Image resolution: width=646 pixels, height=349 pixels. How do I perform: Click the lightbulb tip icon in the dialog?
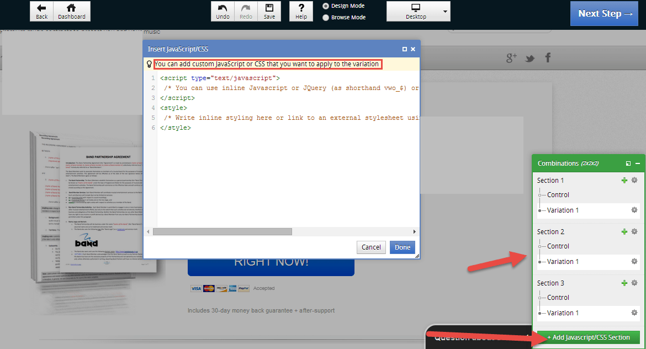tap(148, 64)
